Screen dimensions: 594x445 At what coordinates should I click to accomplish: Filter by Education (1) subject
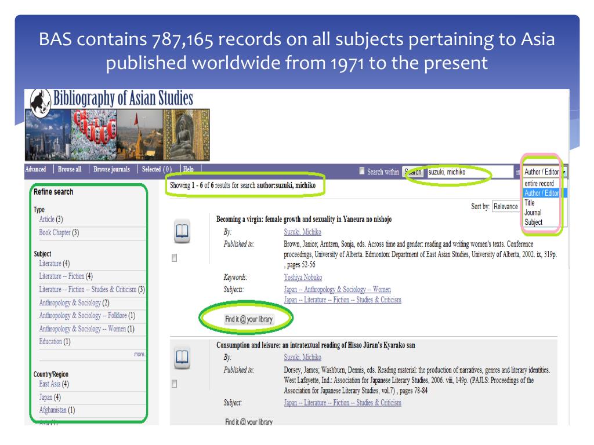[x=55, y=342]
